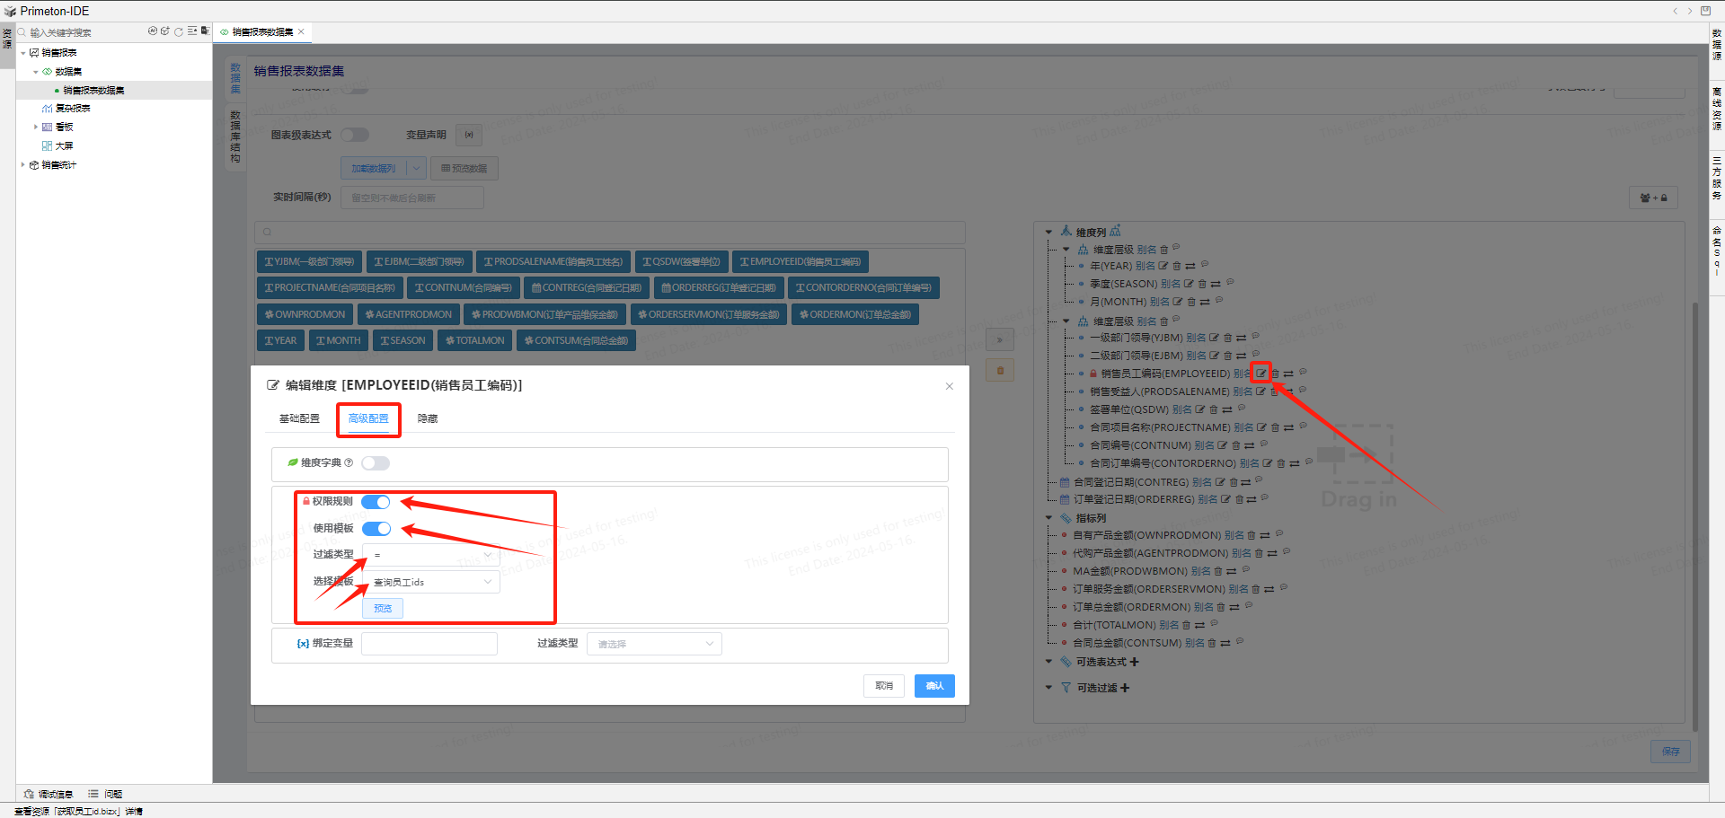This screenshot has width=1725, height=818.
Task: Click trash icon for 自有产品金额(OWNPRODMON)
Action: 1252,535
